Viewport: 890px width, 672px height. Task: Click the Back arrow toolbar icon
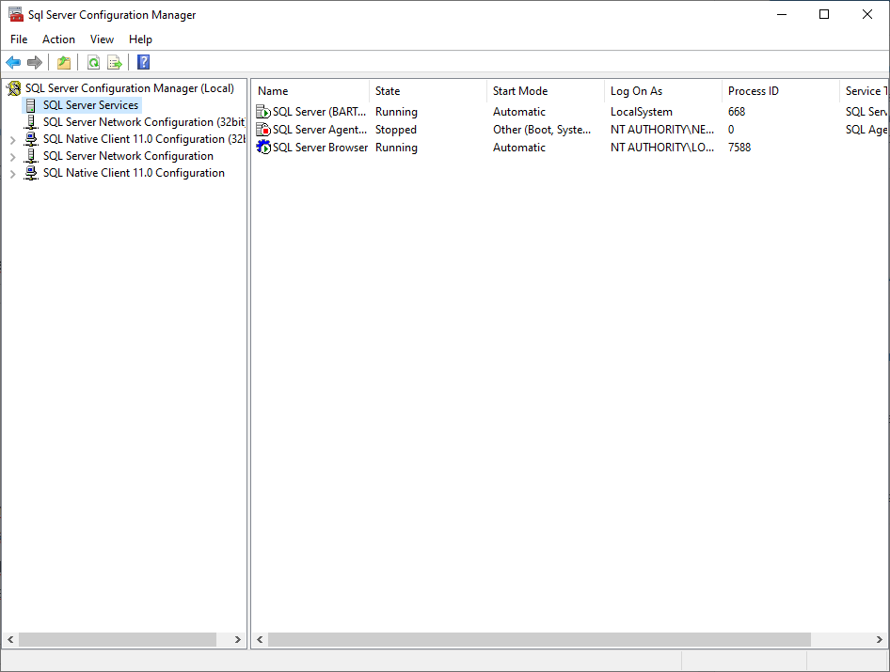coord(13,62)
